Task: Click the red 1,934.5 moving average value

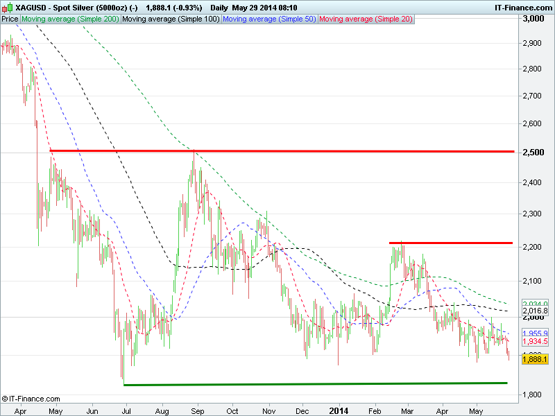Action: (535, 341)
